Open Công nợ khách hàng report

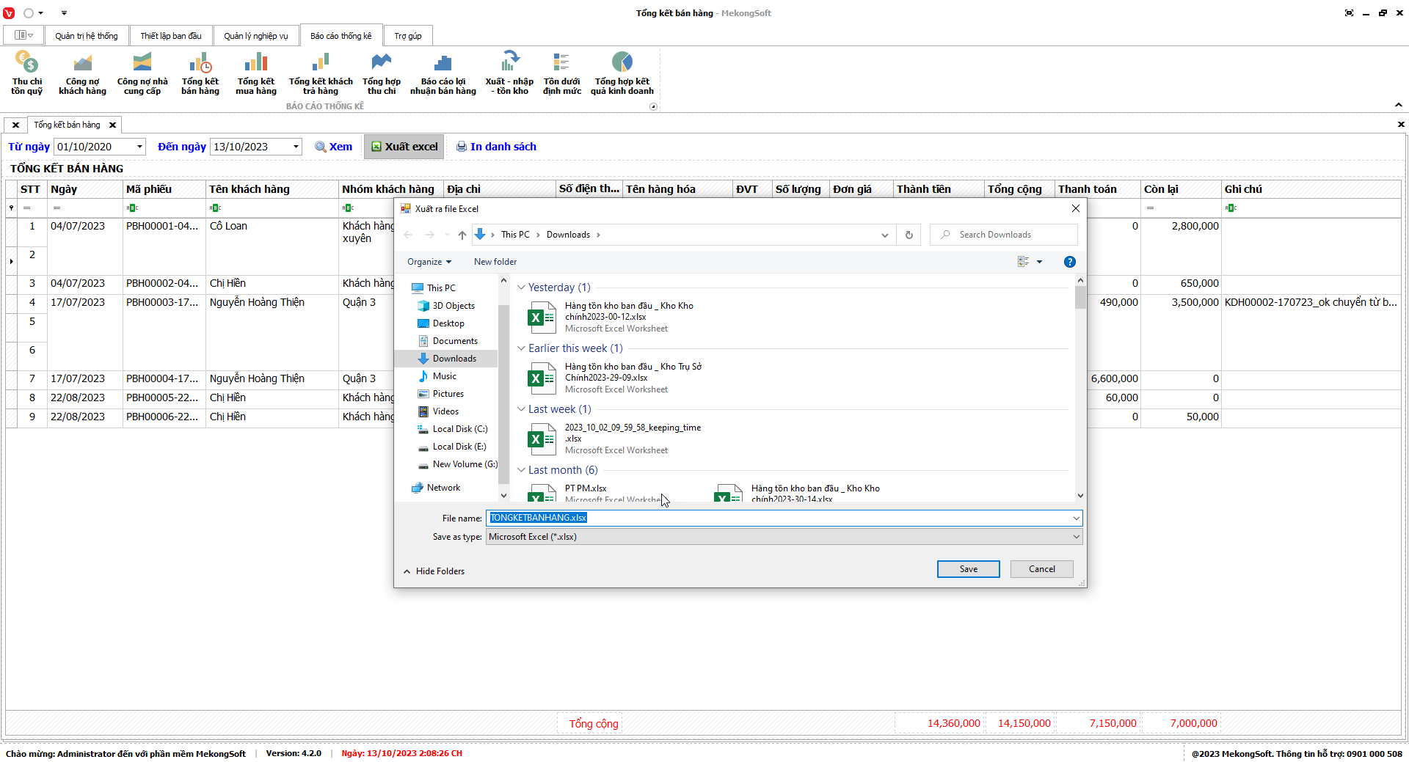[82, 73]
